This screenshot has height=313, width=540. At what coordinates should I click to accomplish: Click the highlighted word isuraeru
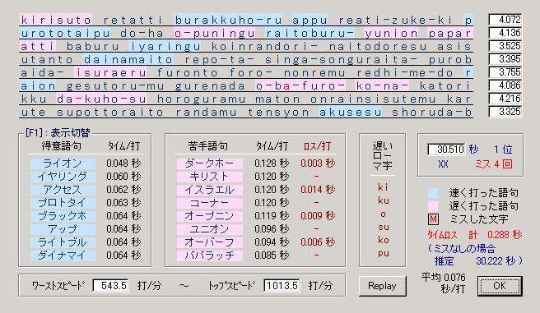coord(110,73)
